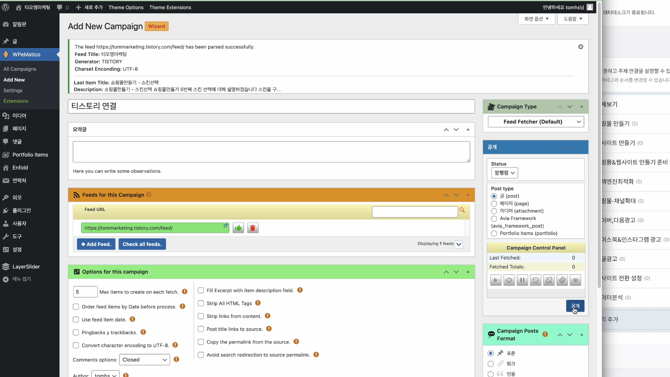Screen dimensions: 670x377
Task: Collapse Options for this campaign panel
Action: (468, 272)
